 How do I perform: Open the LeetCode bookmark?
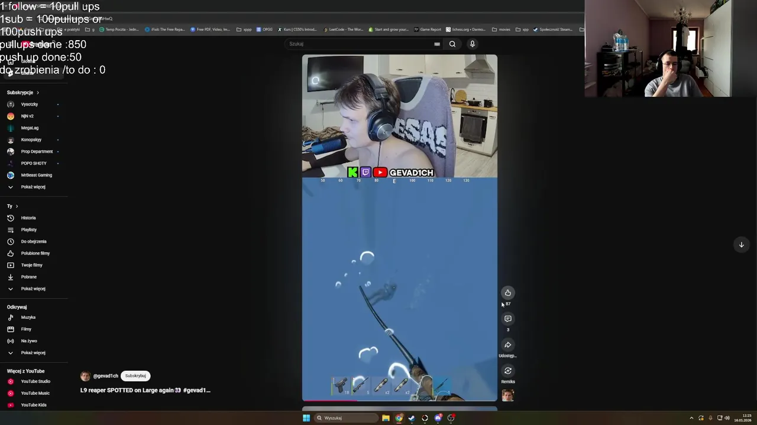342,30
